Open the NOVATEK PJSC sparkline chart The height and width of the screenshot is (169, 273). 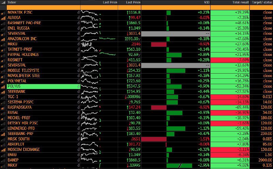click(x=91, y=13)
